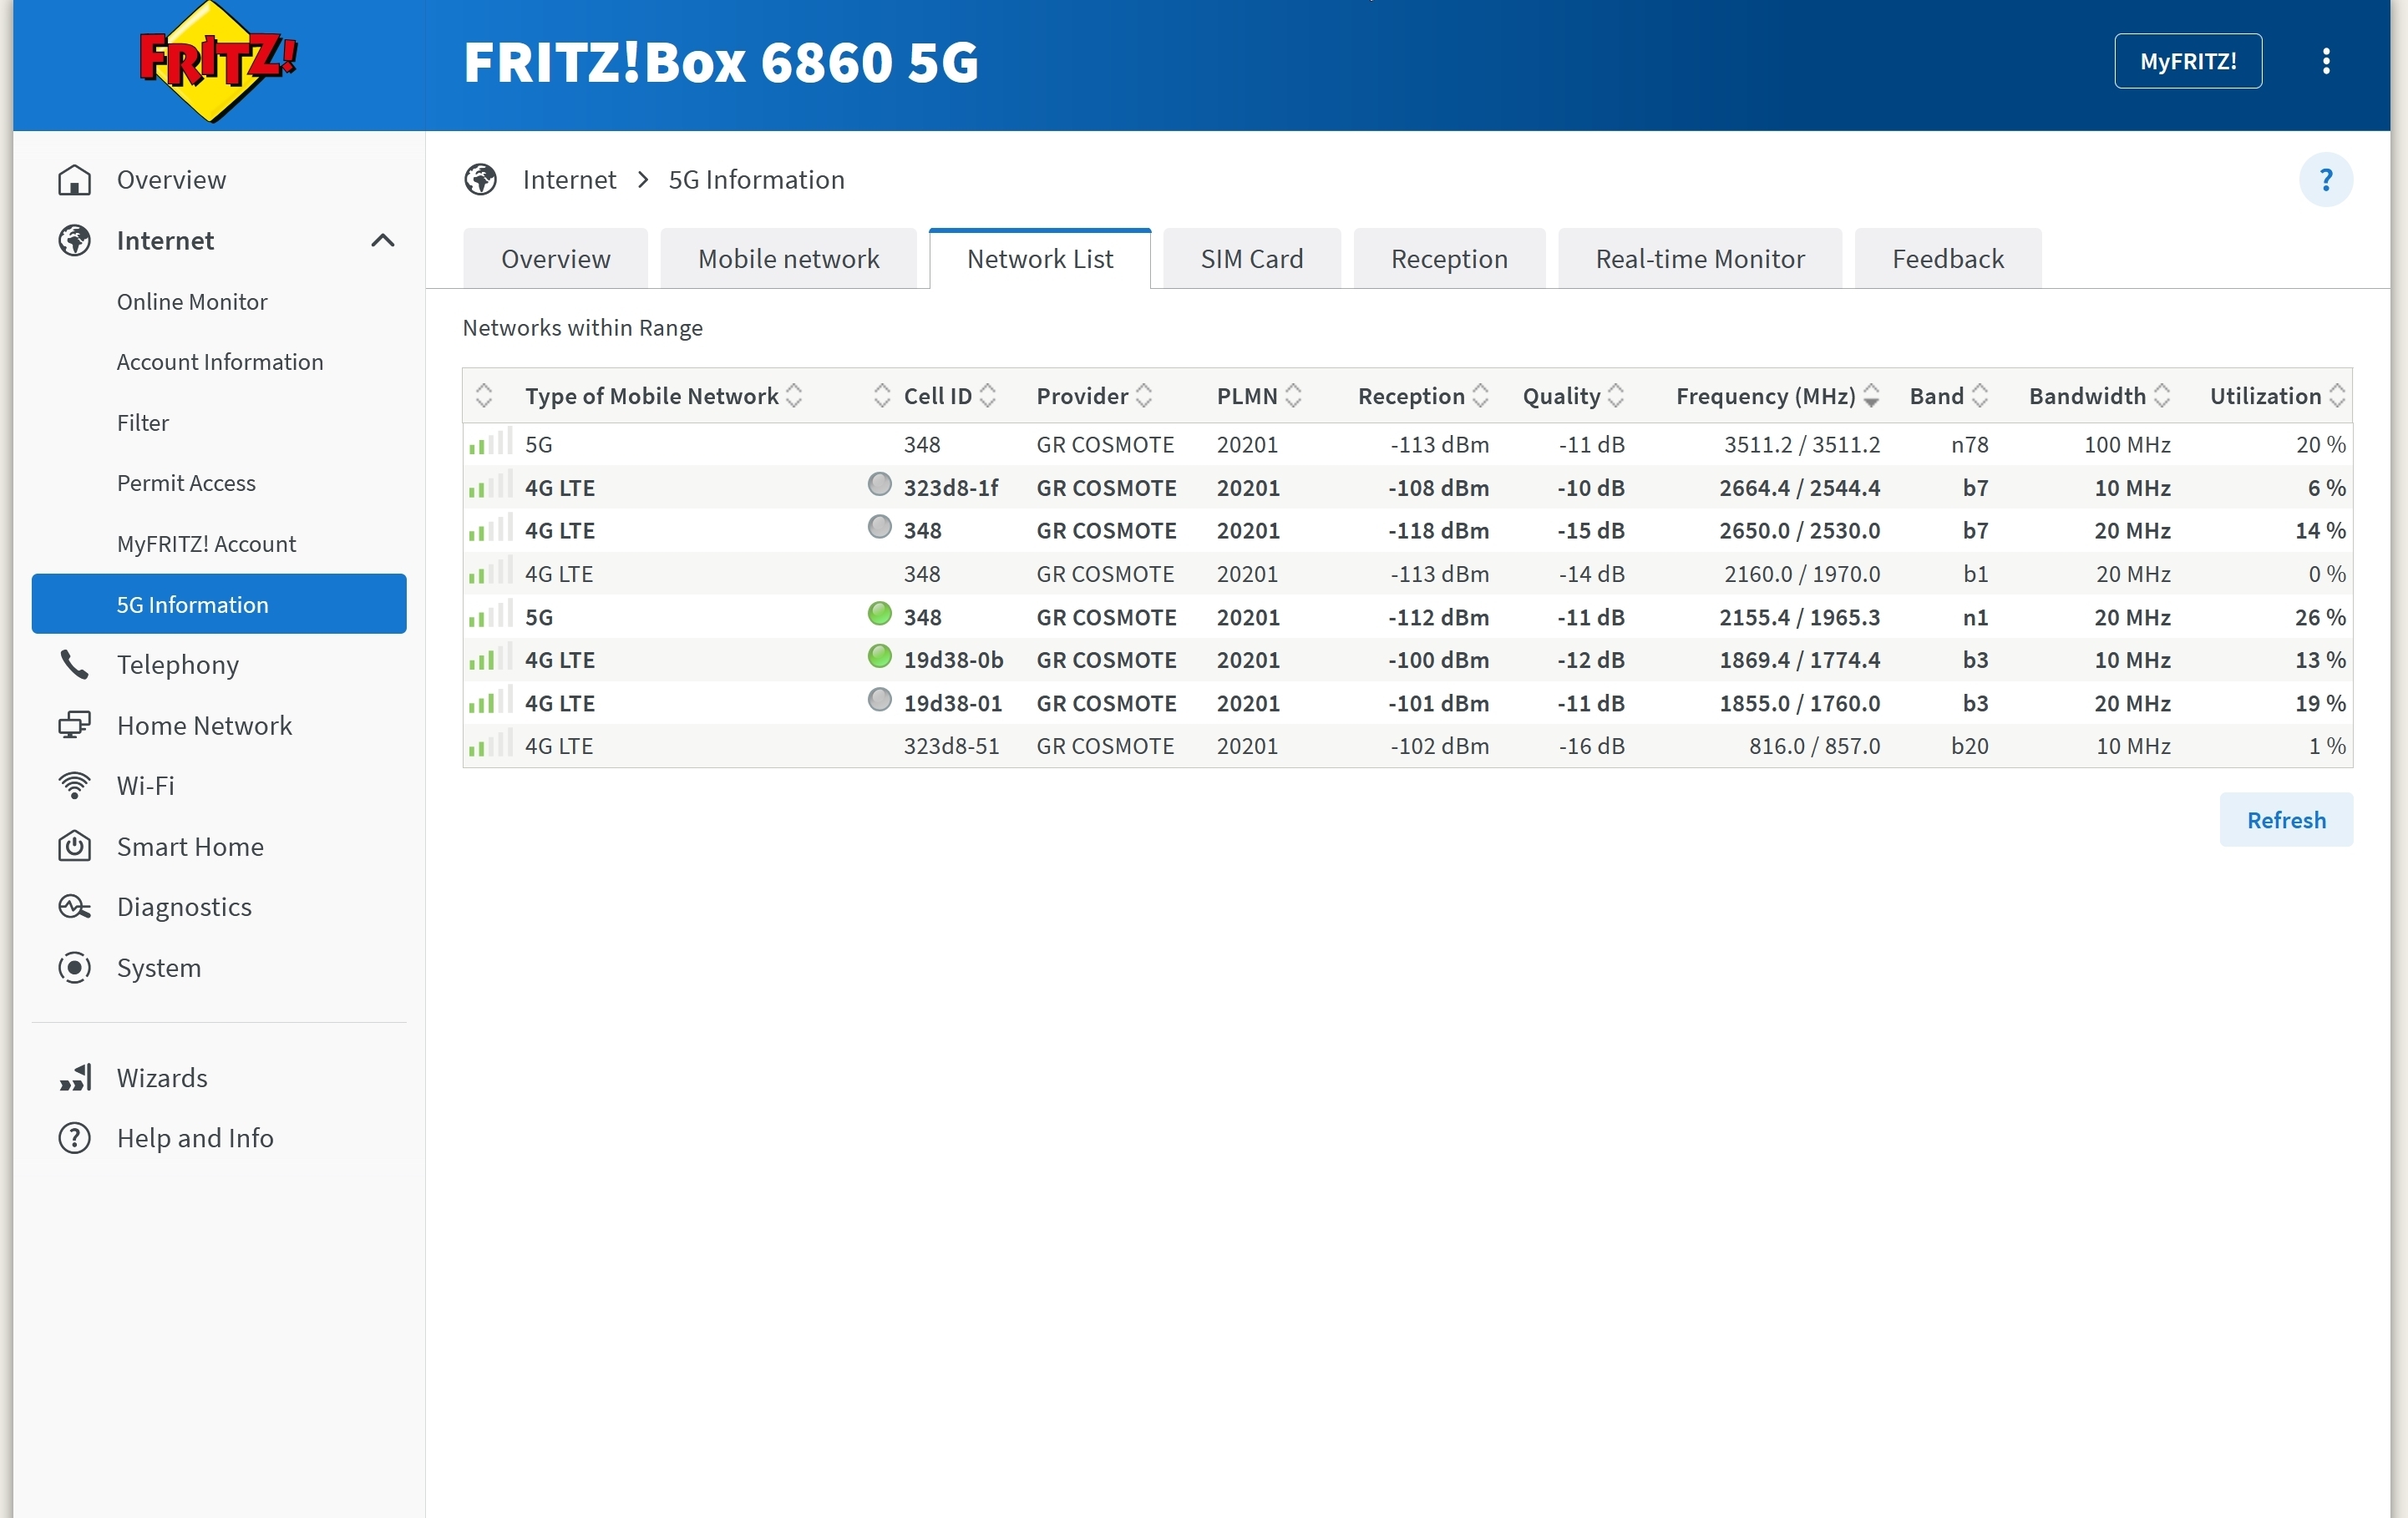Click the Home Network icon
The height and width of the screenshot is (1518, 2408).
(x=75, y=725)
